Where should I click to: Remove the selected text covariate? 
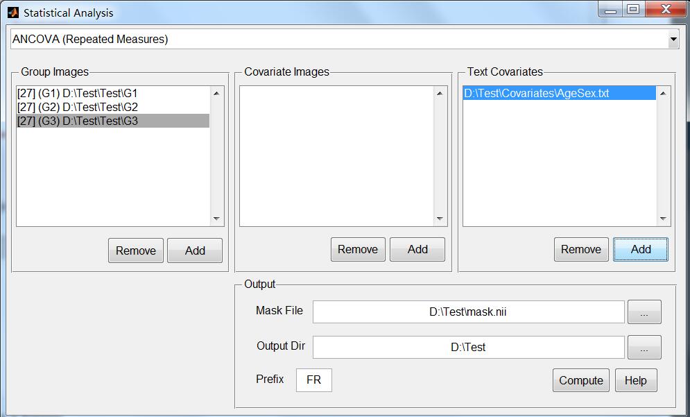tap(581, 249)
